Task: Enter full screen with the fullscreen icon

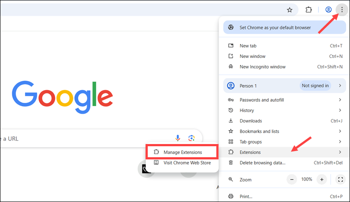Action: (x=340, y=180)
